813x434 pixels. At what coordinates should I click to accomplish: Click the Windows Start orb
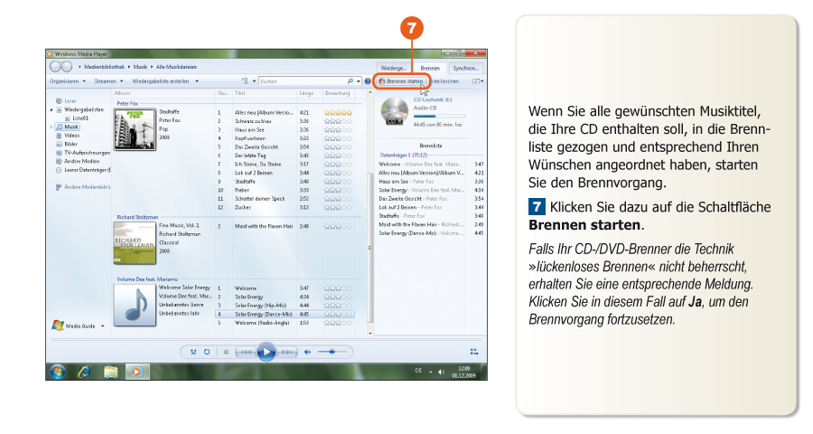pyautogui.click(x=57, y=371)
